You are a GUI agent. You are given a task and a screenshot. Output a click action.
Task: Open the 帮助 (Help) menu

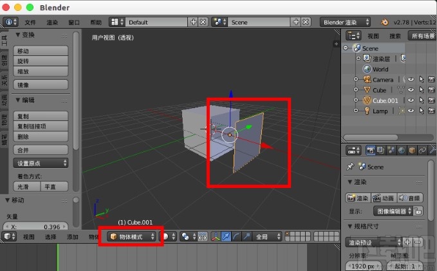pyautogui.click(x=96, y=23)
